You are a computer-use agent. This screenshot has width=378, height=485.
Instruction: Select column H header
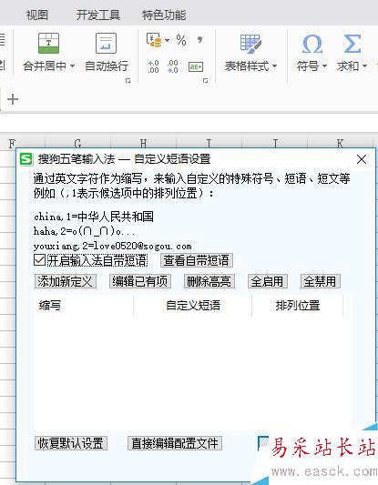click(x=143, y=143)
